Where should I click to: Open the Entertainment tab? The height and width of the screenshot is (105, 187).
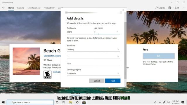click(34, 8)
